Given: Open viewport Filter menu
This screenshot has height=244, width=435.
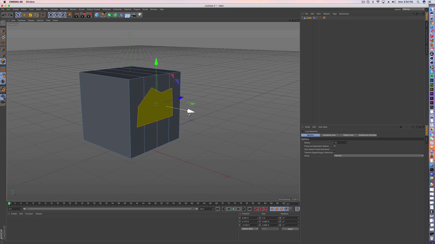Looking at the screenshot, I should point(48,20).
